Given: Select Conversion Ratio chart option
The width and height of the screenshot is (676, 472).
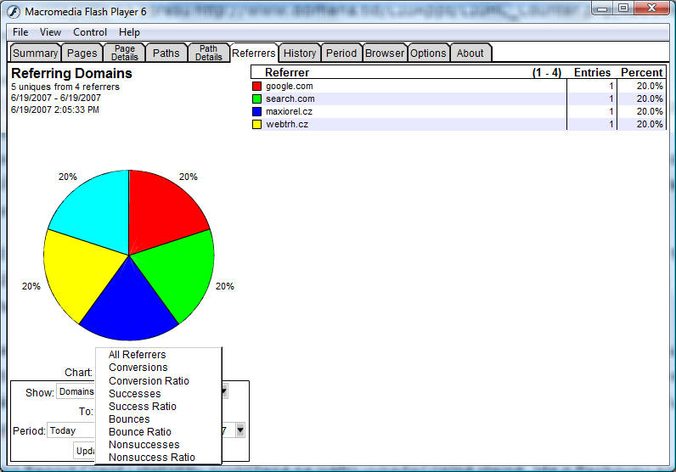Looking at the screenshot, I should pyautogui.click(x=149, y=381).
